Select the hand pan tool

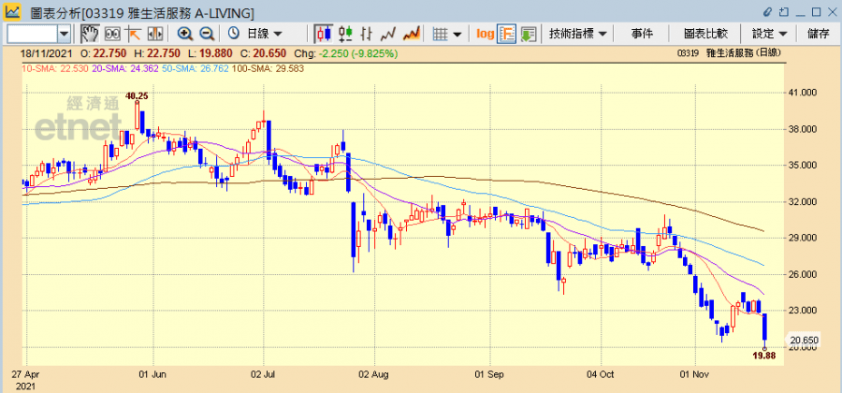[90, 34]
